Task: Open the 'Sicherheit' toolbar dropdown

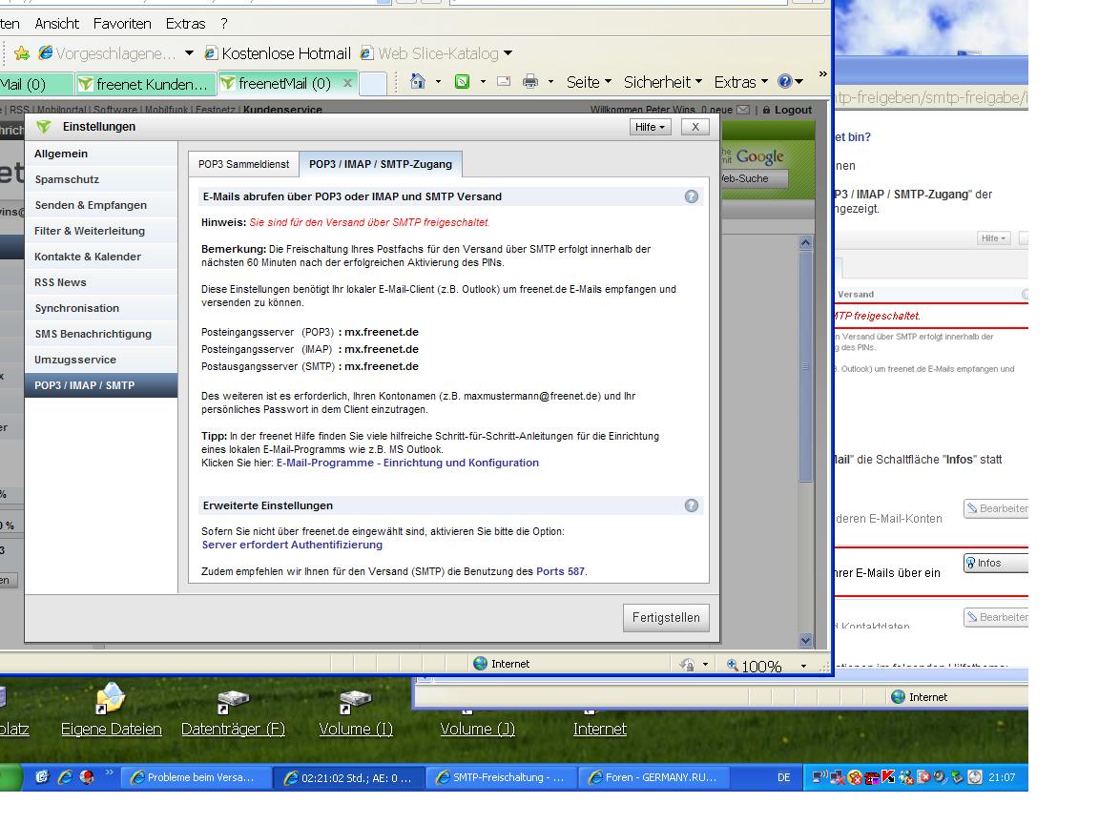Action: [x=663, y=82]
